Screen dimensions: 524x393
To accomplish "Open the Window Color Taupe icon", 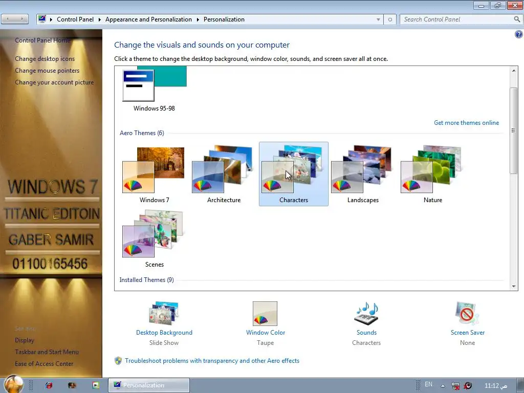I will [x=265, y=314].
